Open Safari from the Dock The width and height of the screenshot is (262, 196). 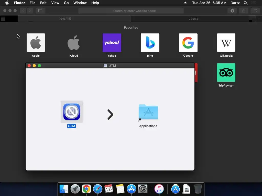97,189
